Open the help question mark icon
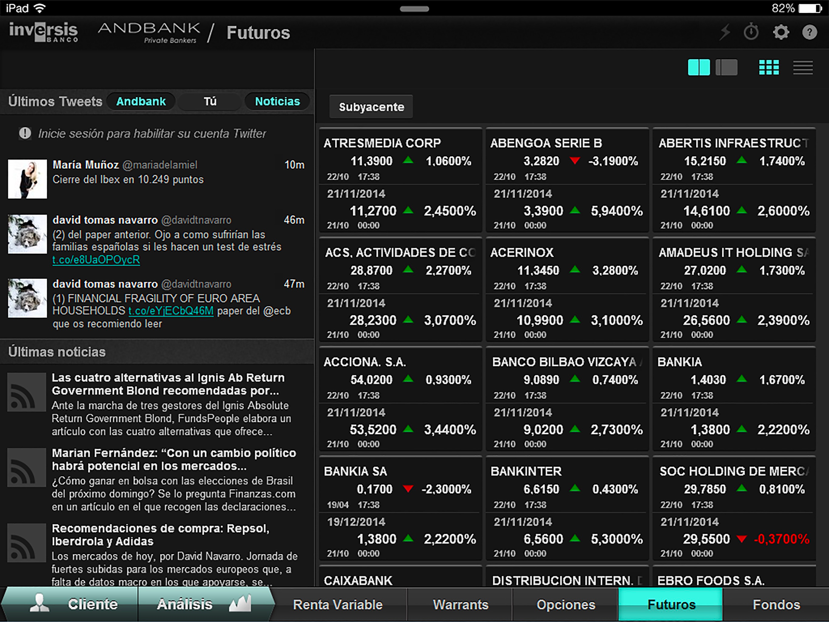 coord(810,32)
